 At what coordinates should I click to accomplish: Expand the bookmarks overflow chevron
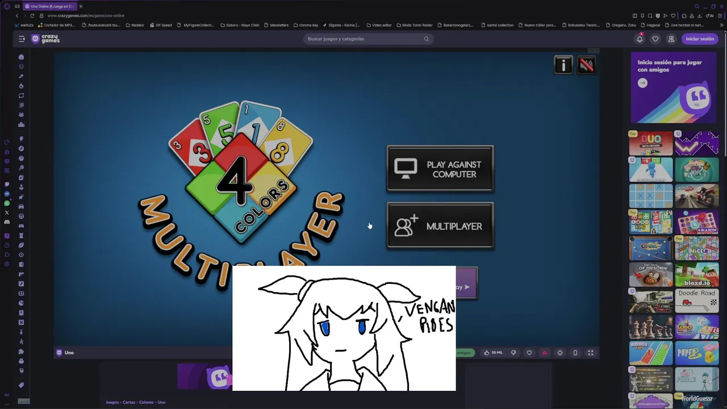point(722,25)
